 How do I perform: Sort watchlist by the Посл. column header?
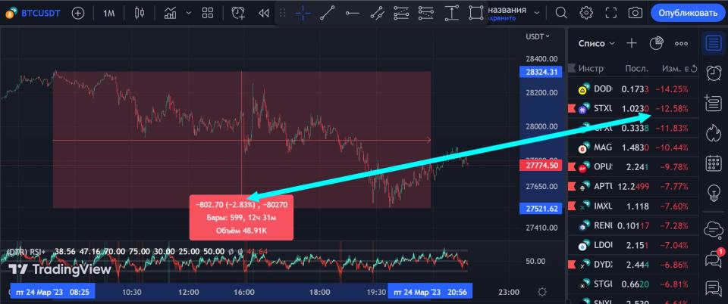coord(635,68)
